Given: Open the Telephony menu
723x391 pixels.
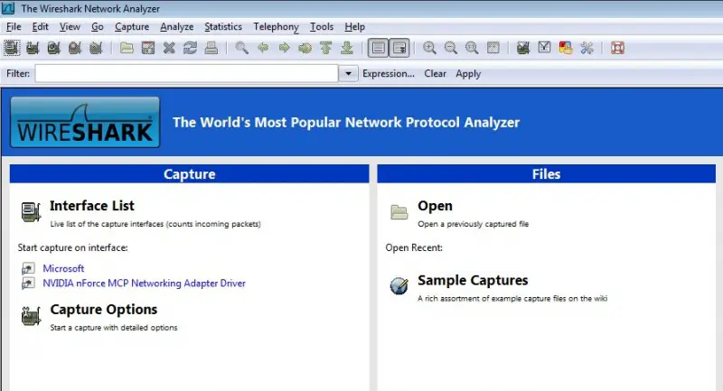Looking at the screenshot, I should [x=276, y=27].
